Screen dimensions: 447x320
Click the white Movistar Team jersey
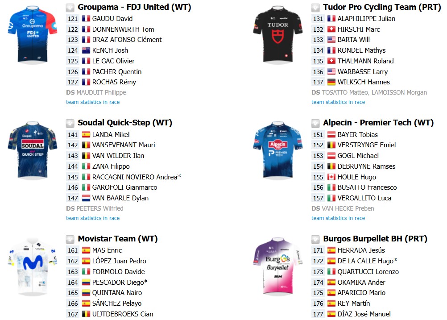[32, 267]
